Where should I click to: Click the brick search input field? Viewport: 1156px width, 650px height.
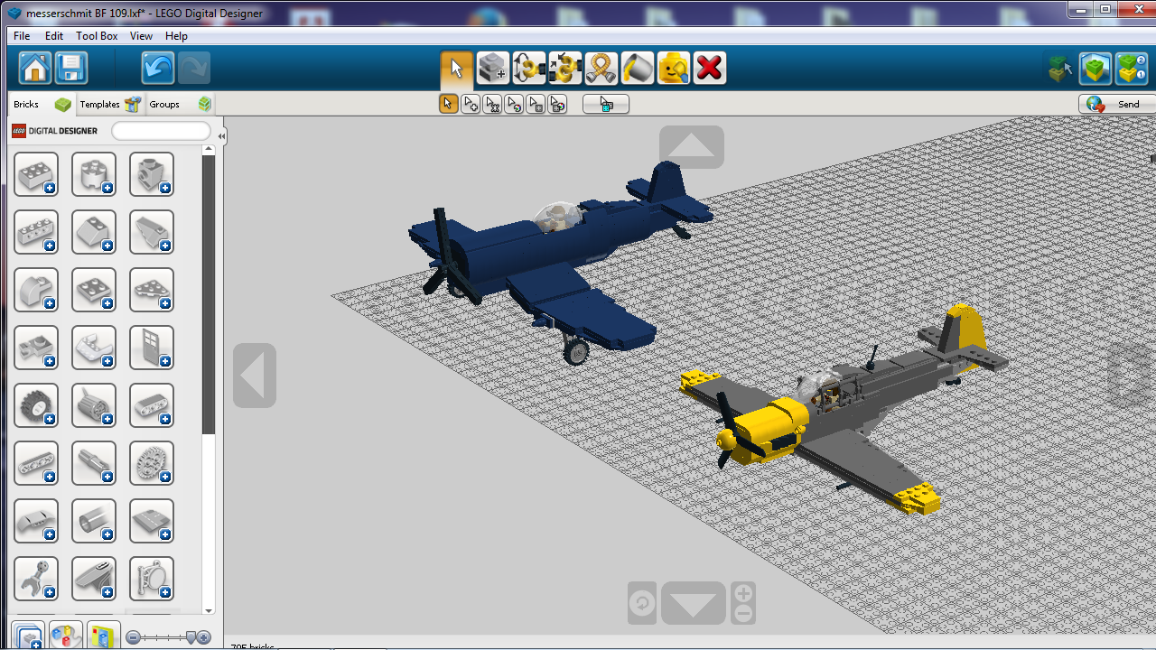click(161, 132)
